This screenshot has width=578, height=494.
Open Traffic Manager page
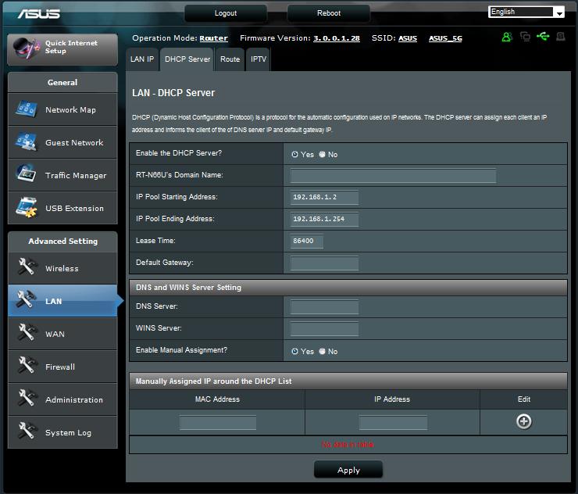point(62,175)
